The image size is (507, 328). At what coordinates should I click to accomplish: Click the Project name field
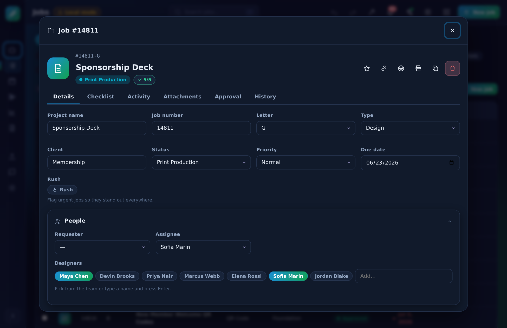[x=97, y=128]
